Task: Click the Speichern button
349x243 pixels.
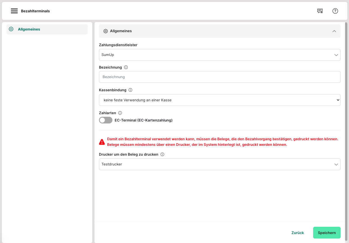Action: pos(327,233)
